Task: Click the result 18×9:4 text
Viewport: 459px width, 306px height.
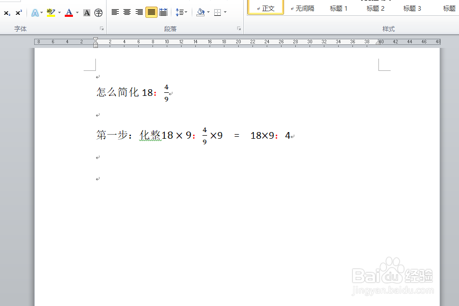Action: 270,136
